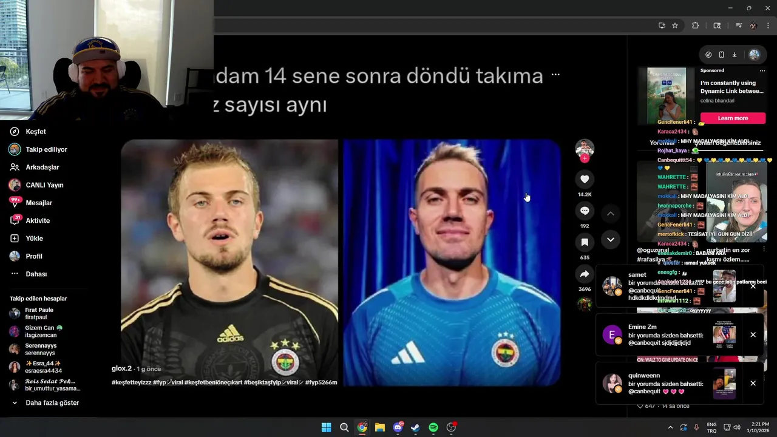Open Emine Zm notification avatar

click(x=612, y=334)
